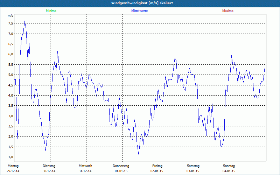
Task: Click the 7,0 y-axis value
Action: coord(10,34)
